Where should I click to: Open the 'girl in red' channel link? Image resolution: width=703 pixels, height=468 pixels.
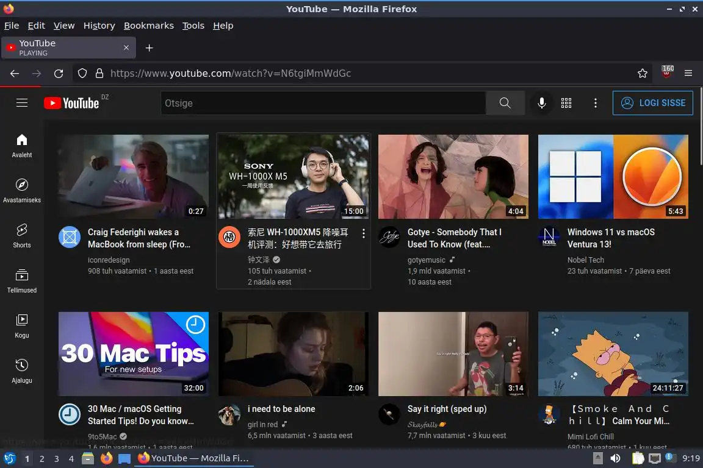click(263, 425)
